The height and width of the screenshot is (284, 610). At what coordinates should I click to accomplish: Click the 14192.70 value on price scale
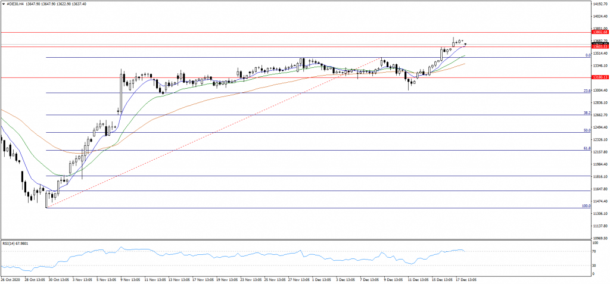pos(599,4)
